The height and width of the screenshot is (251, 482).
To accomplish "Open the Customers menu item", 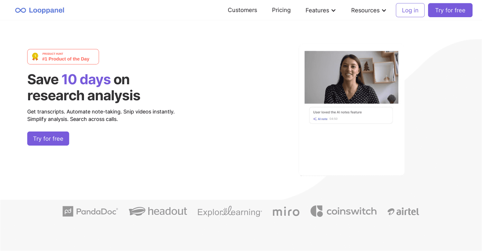I will (x=243, y=10).
